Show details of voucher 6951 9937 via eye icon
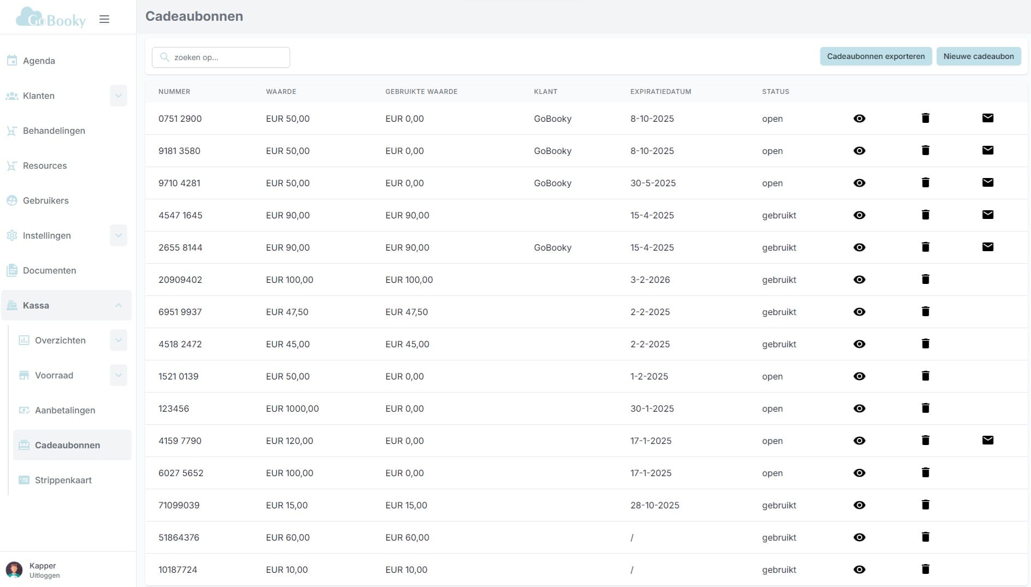The image size is (1031, 587). coord(859,312)
